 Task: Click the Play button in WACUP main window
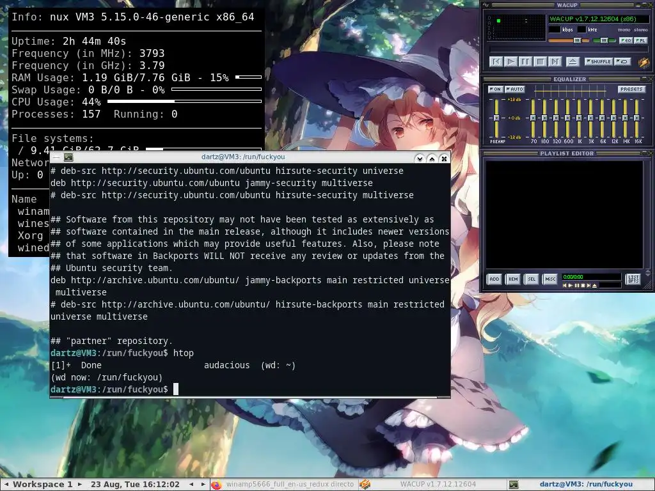pos(510,61)
